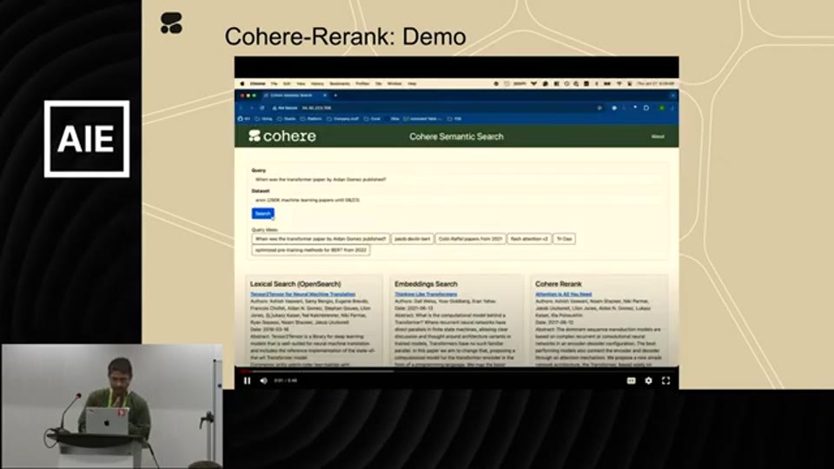
Task: Seek on the video progress bar
Action: click(x=456, y=371)
